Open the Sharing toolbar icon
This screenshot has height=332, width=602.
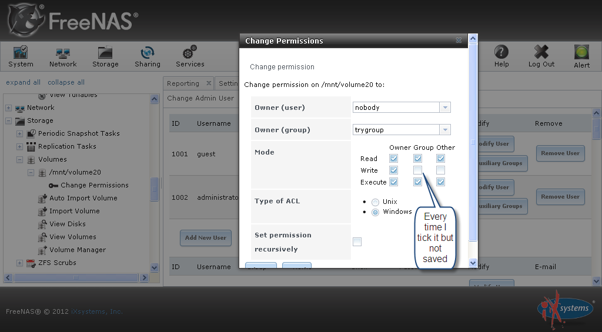pos(148,52)
